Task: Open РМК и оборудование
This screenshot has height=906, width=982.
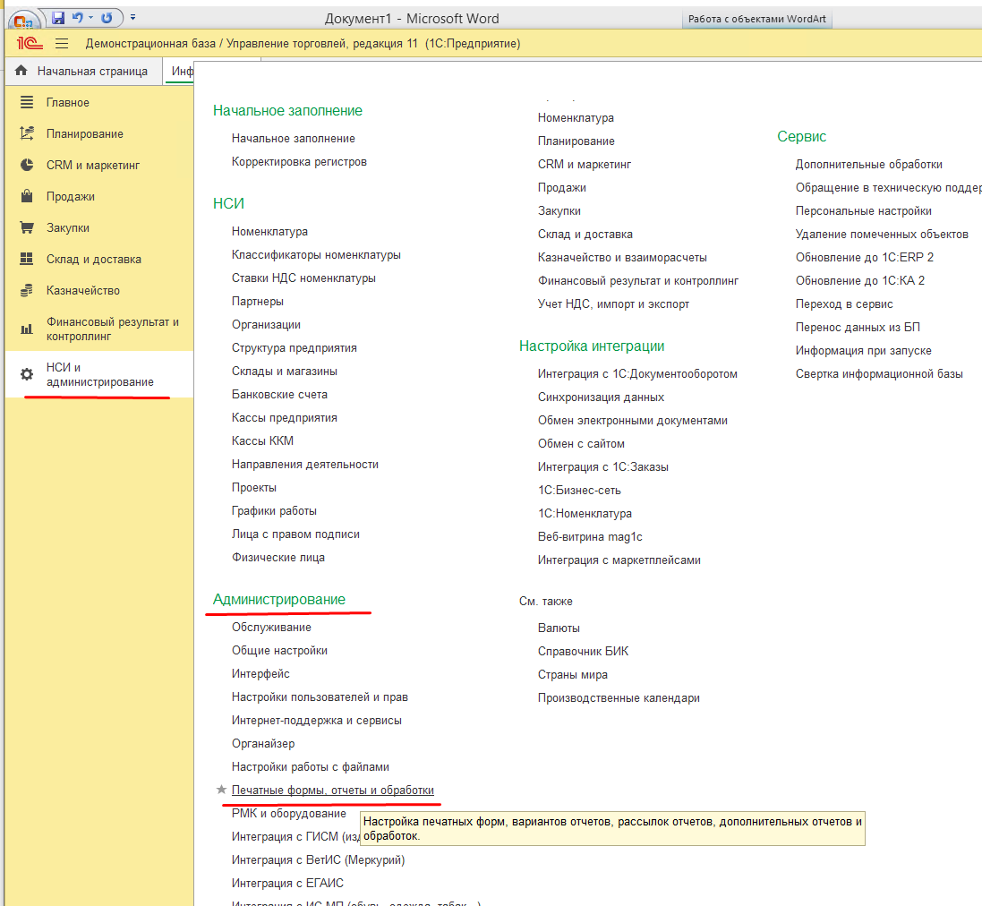Action: (x=289, y=813)
